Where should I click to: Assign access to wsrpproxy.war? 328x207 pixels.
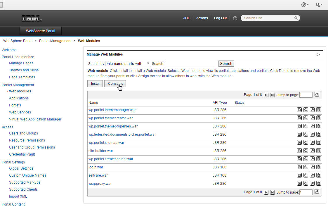[312, 183]
